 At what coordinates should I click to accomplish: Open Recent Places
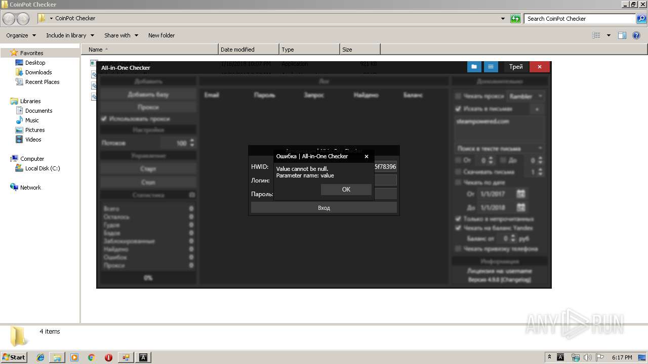[42, 82]
